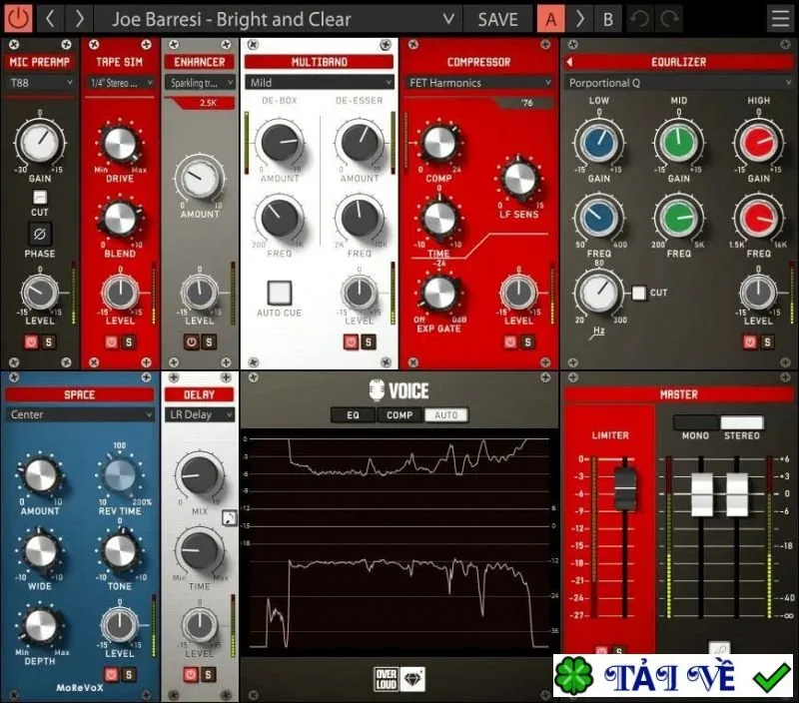Click the SAVE preset button
The height and width of the screenshot is (703, 799).
click(497, 19)
